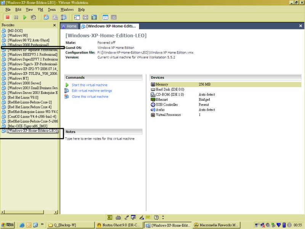Open the VM menu
This screenshot has width=305, height=229.
(40, 10)
